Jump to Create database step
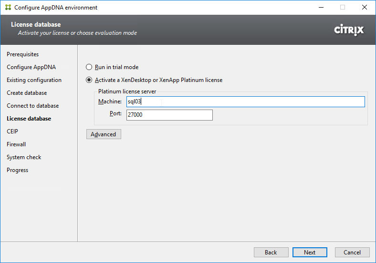This screenshot has height=263, width=376. [27, 93]
